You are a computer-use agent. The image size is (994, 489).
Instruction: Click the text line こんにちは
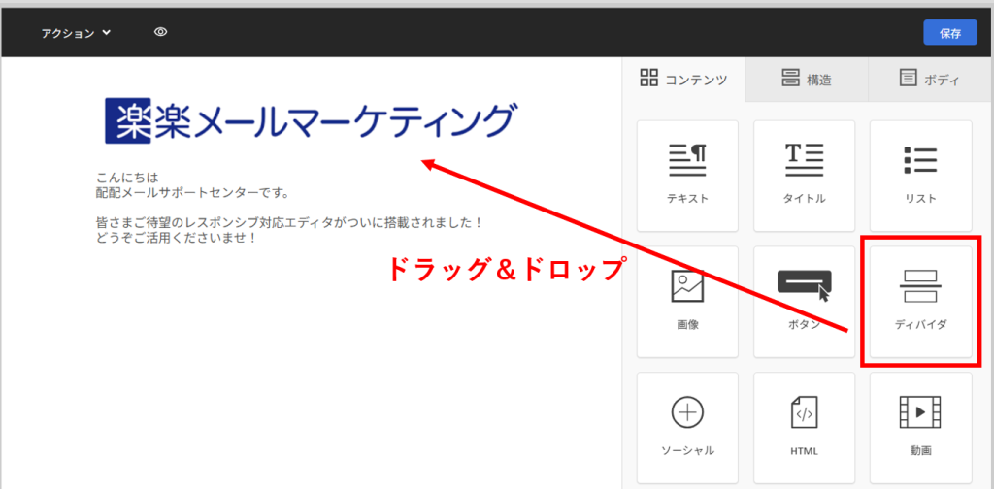pyautogui.click(x=127, y=178)
